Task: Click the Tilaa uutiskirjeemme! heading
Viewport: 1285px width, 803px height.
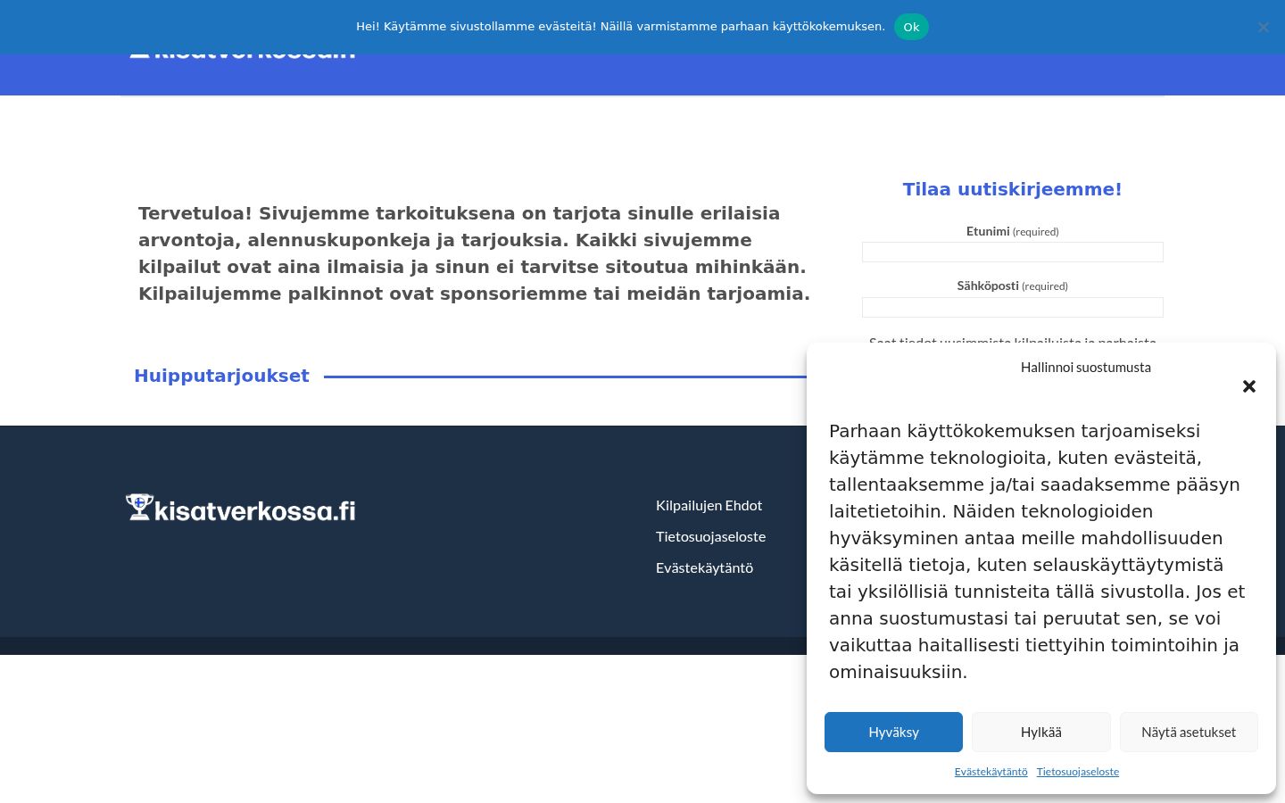Action: pyautogui.click(x=1013, y=189)
